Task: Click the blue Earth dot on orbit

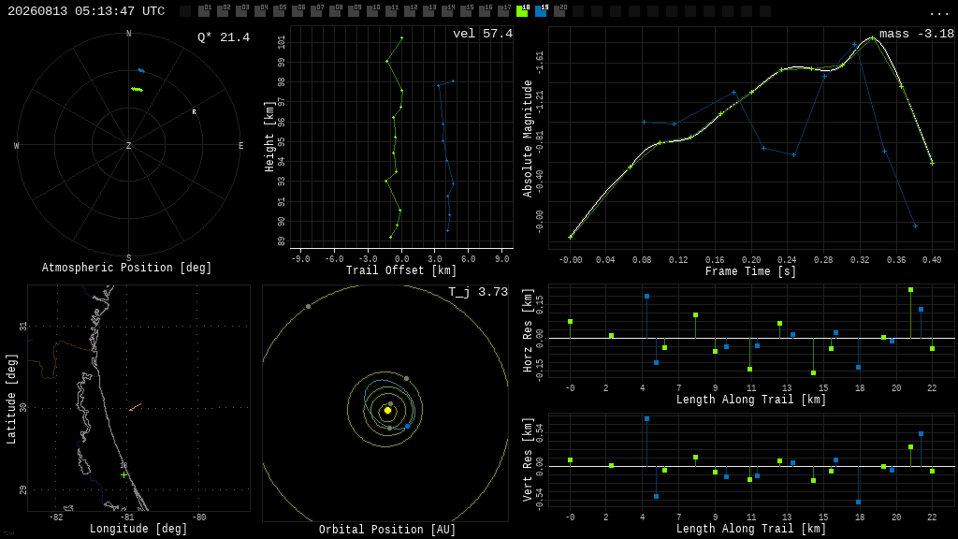Action: point(408,427)
